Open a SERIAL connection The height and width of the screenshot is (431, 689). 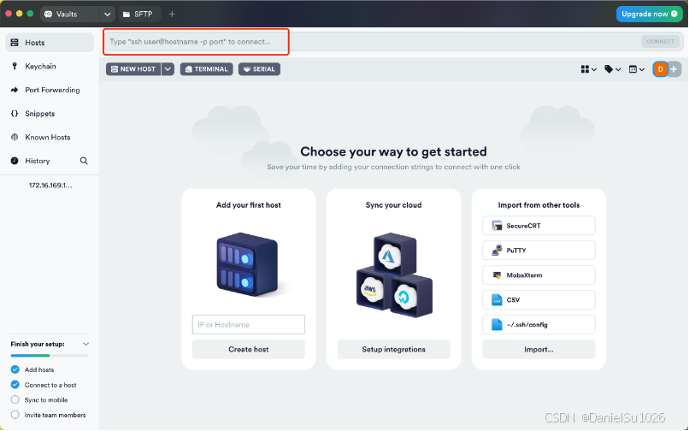259,69
